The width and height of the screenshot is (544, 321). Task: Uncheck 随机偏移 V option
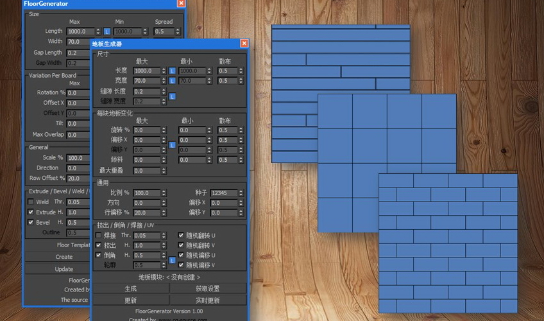tap(181, 265)
